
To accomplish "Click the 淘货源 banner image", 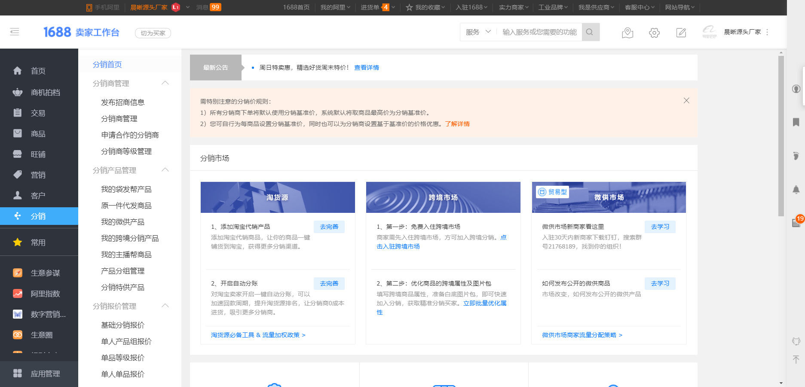I will point(278,197).
